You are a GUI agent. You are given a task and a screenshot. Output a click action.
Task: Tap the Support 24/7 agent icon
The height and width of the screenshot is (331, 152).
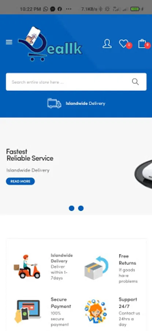tap(96, 311)
